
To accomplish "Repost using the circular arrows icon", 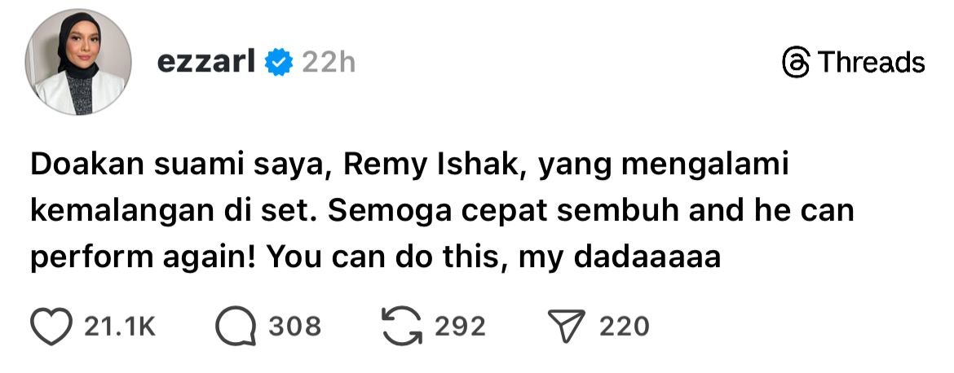I will [401, 326].
